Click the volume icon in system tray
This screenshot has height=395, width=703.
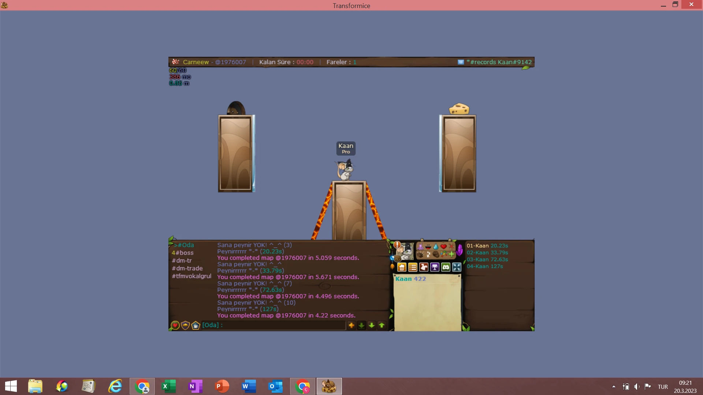637,387
